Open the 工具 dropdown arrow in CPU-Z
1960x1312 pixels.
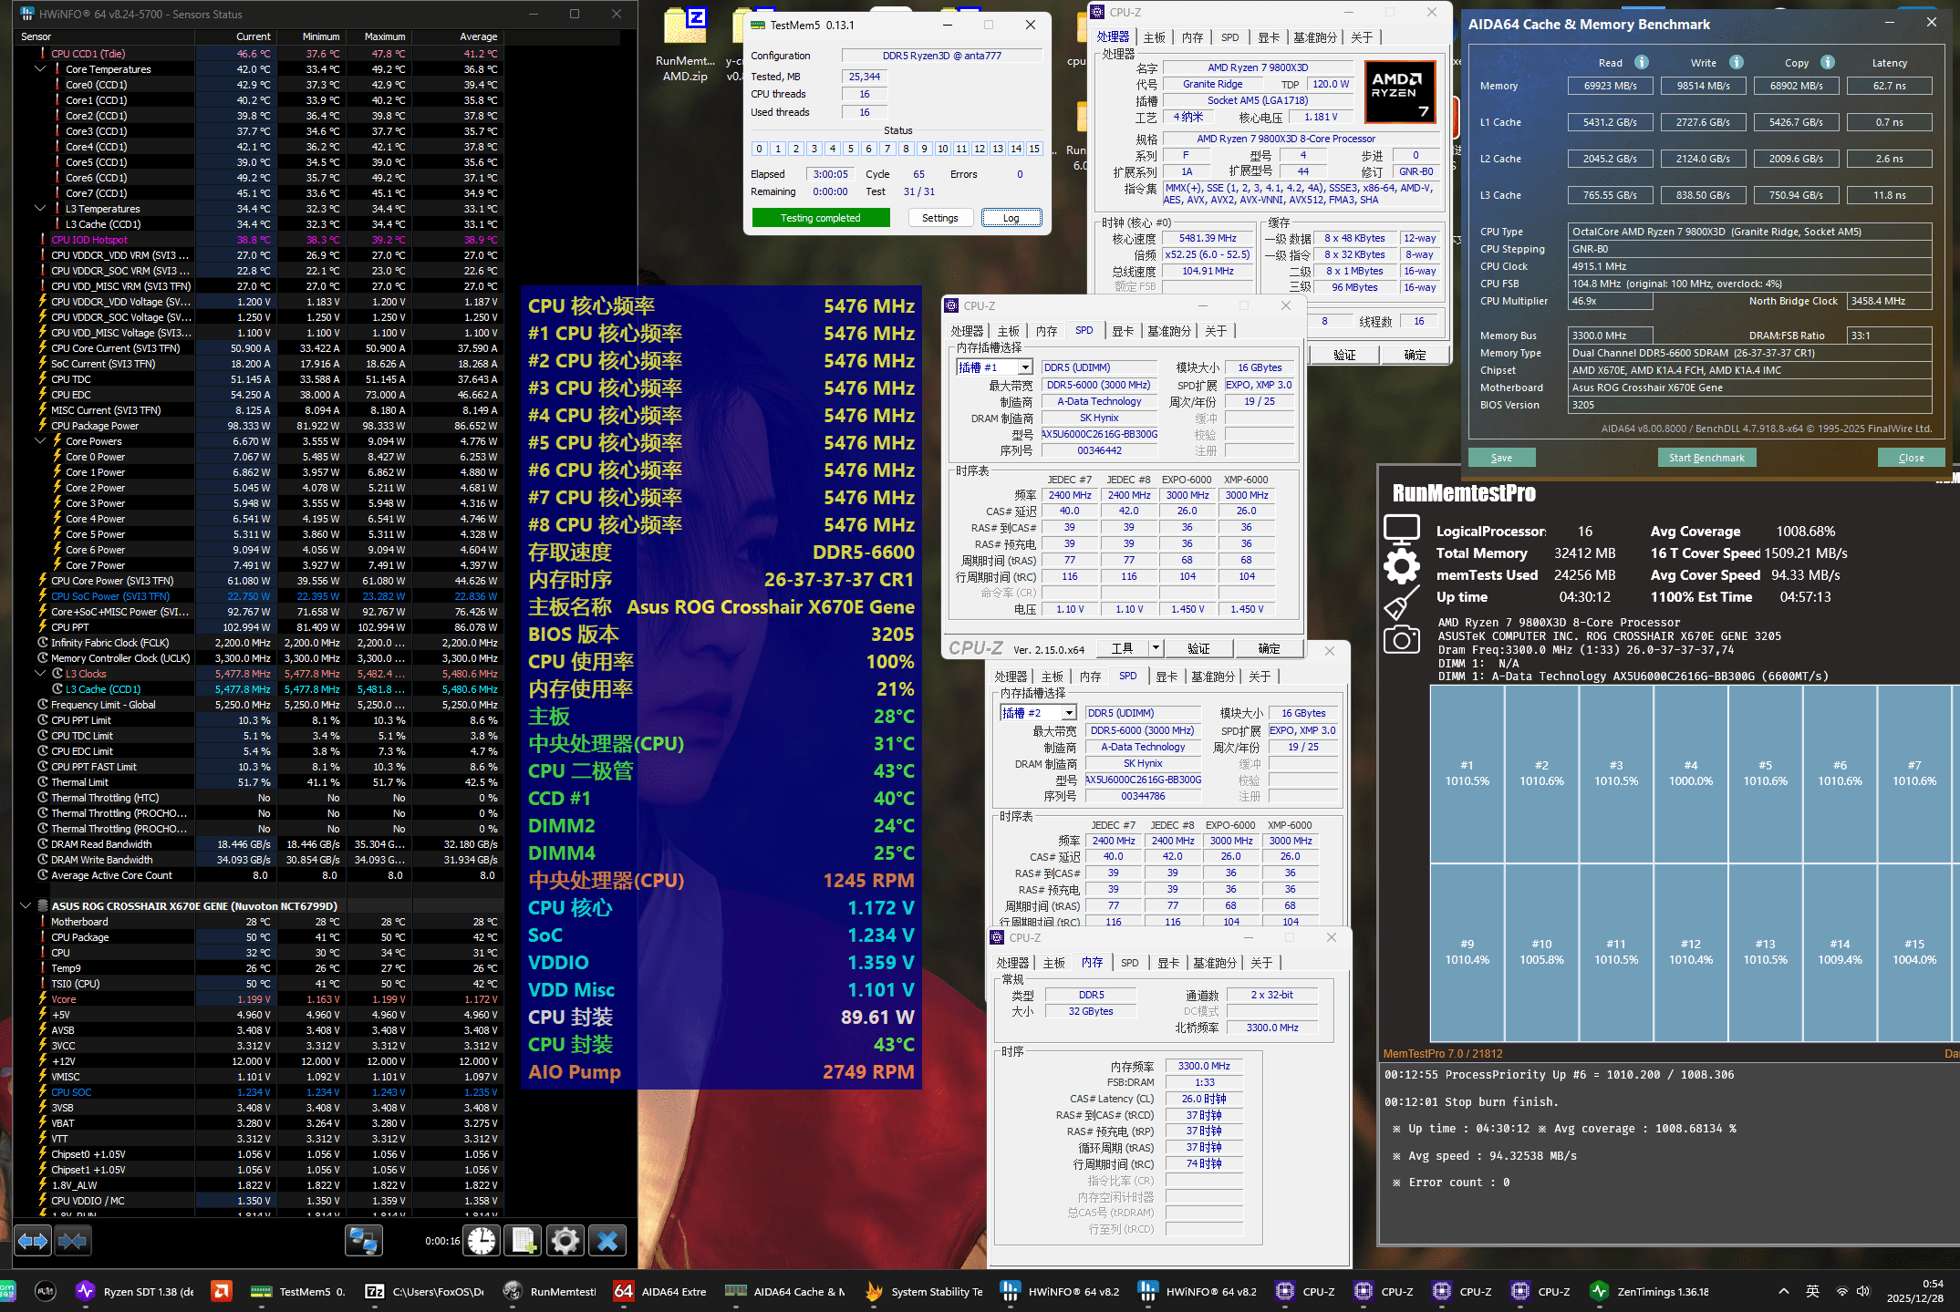tap(1156, 648)
